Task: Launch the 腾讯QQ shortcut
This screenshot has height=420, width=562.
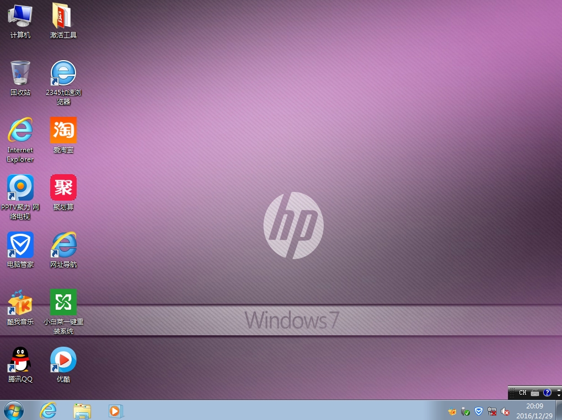Action: pyautogui.click(x=20, y=364)
